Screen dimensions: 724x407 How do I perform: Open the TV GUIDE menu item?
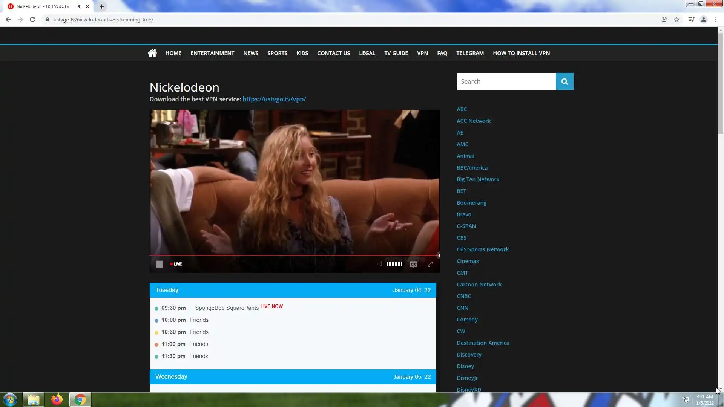pyautogui.click(x=396, y=53)
